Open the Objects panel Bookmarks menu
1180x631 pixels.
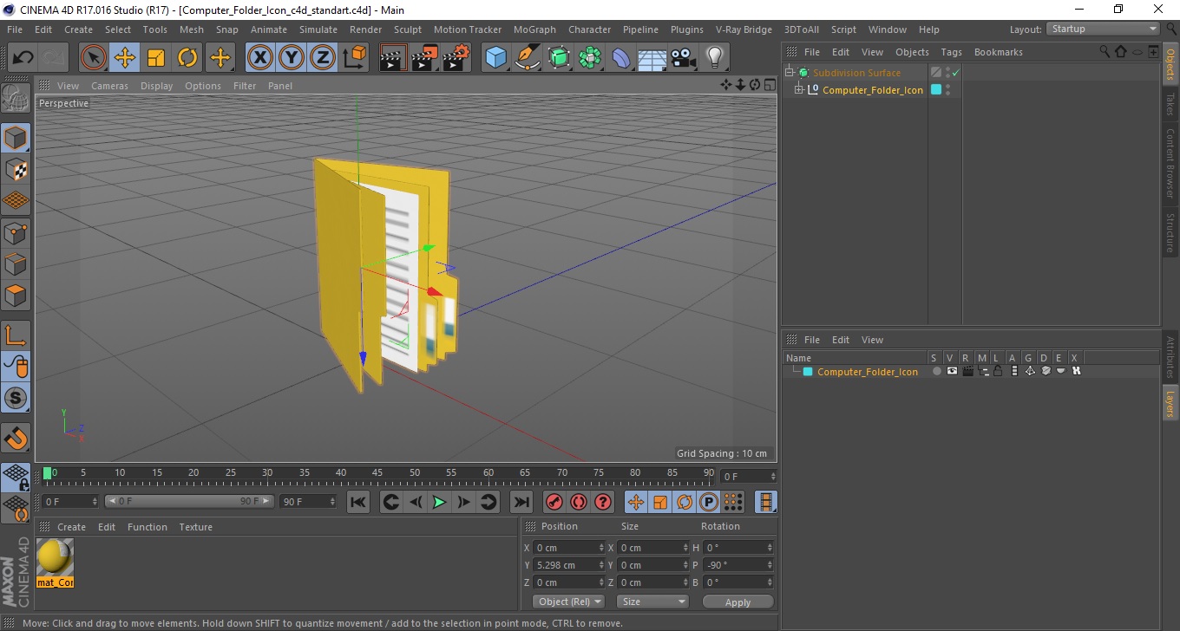(x=998, y=52)
